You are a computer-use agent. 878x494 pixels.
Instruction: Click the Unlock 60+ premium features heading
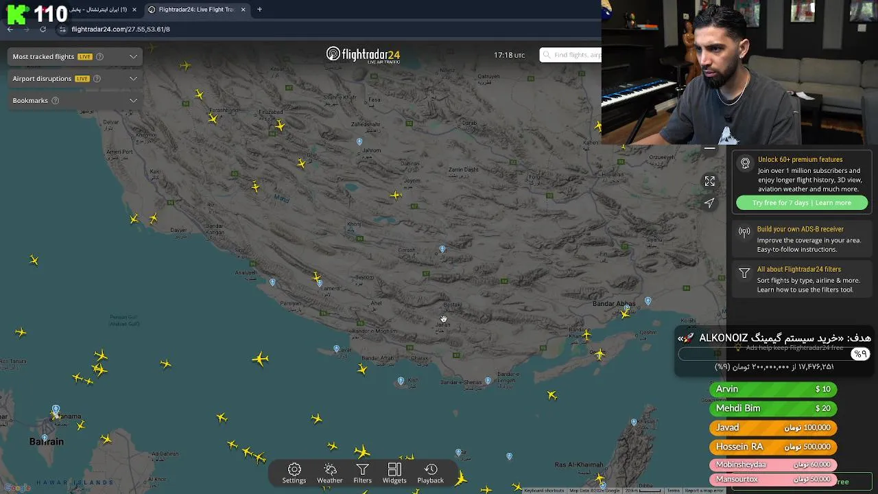[x=800, y=159]
